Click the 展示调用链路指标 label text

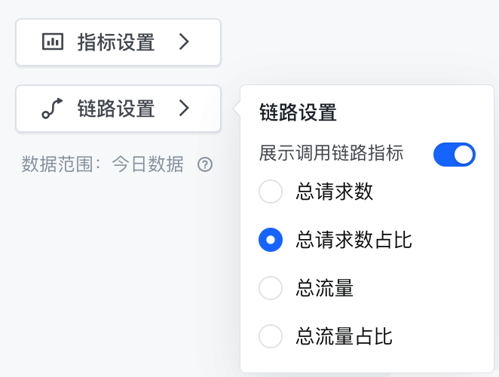332,154
